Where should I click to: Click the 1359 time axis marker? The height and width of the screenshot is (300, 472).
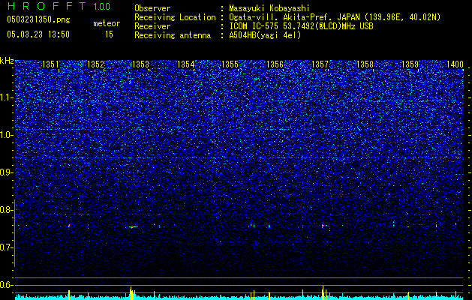click(x=410, y=64)
